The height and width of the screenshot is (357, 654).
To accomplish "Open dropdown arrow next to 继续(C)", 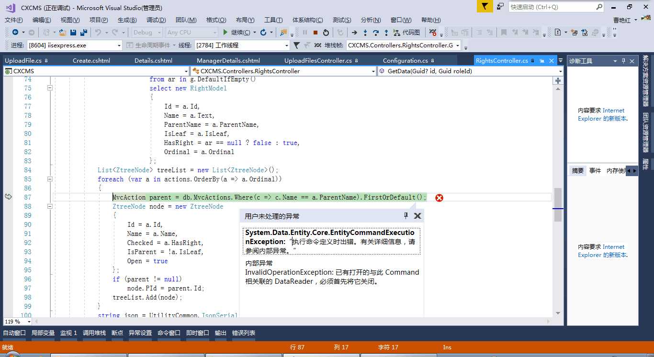I will 254,33.
